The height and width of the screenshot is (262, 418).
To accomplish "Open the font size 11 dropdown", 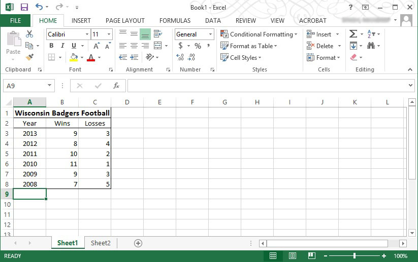I will click(x=109, y=34).
